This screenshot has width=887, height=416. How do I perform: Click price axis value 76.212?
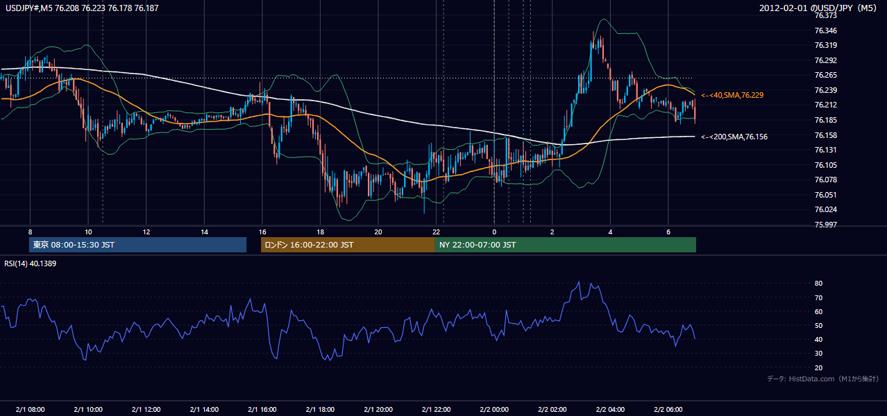pos(825,105)
